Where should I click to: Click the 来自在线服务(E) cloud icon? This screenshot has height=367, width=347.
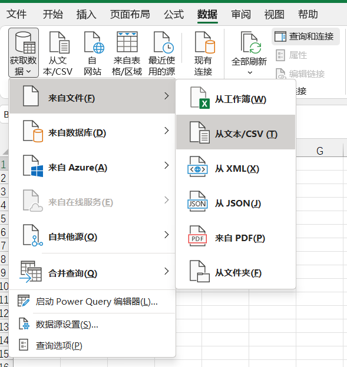33,201
